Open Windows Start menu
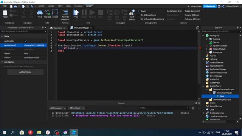This screenshot has height=136, width=242. point(4,132)
